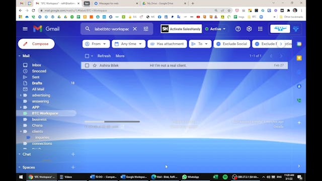Toggle the Exclude Social filter chip

[x=232, y=44]
